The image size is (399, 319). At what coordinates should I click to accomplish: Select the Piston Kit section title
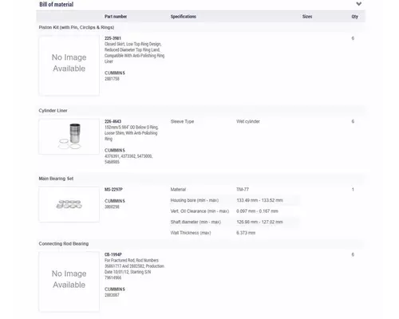click(77, 27)
